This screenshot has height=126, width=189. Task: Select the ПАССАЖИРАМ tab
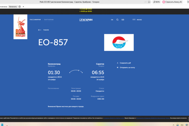(x=35, y=20)
